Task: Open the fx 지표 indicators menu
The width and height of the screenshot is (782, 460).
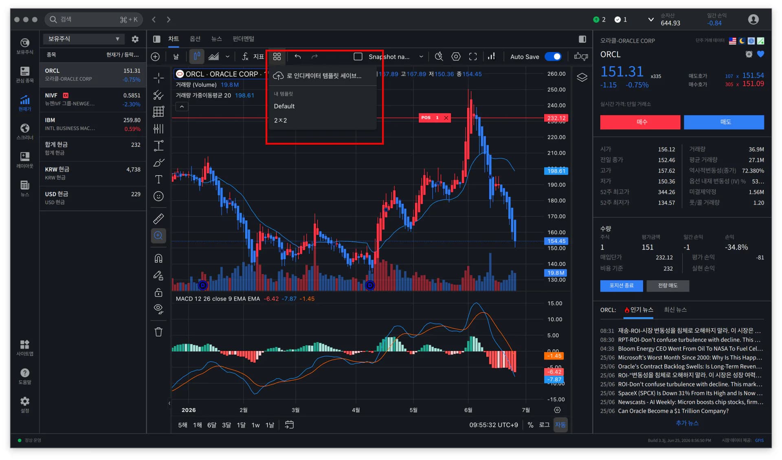Action: [x=253, y=57]
